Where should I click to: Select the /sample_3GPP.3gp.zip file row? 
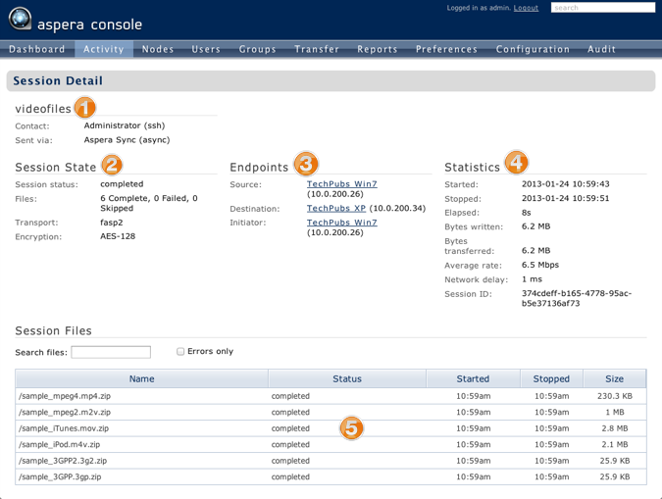tap(331, 476)
